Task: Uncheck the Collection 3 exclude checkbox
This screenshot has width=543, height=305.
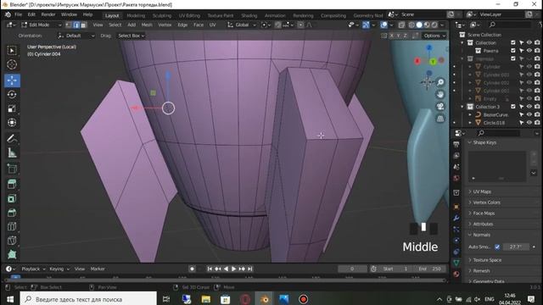Action: pyautogui.click(x=513, y=107)
